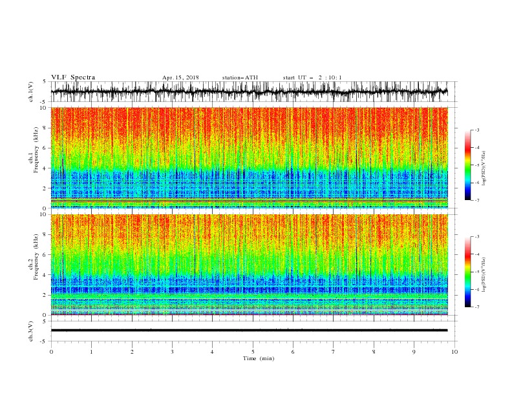The width and height of the screenshot is (512, 395).
Task: Click time axis tick label "3"
Action: tap(172, 352)
